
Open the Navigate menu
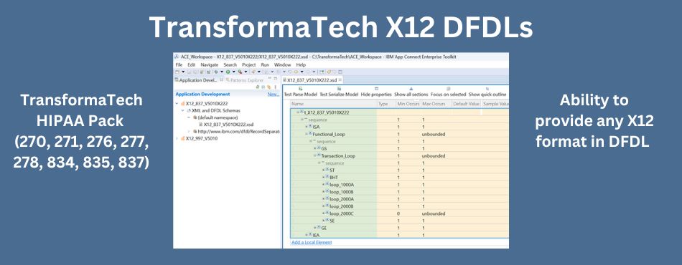tap(209, 64)
